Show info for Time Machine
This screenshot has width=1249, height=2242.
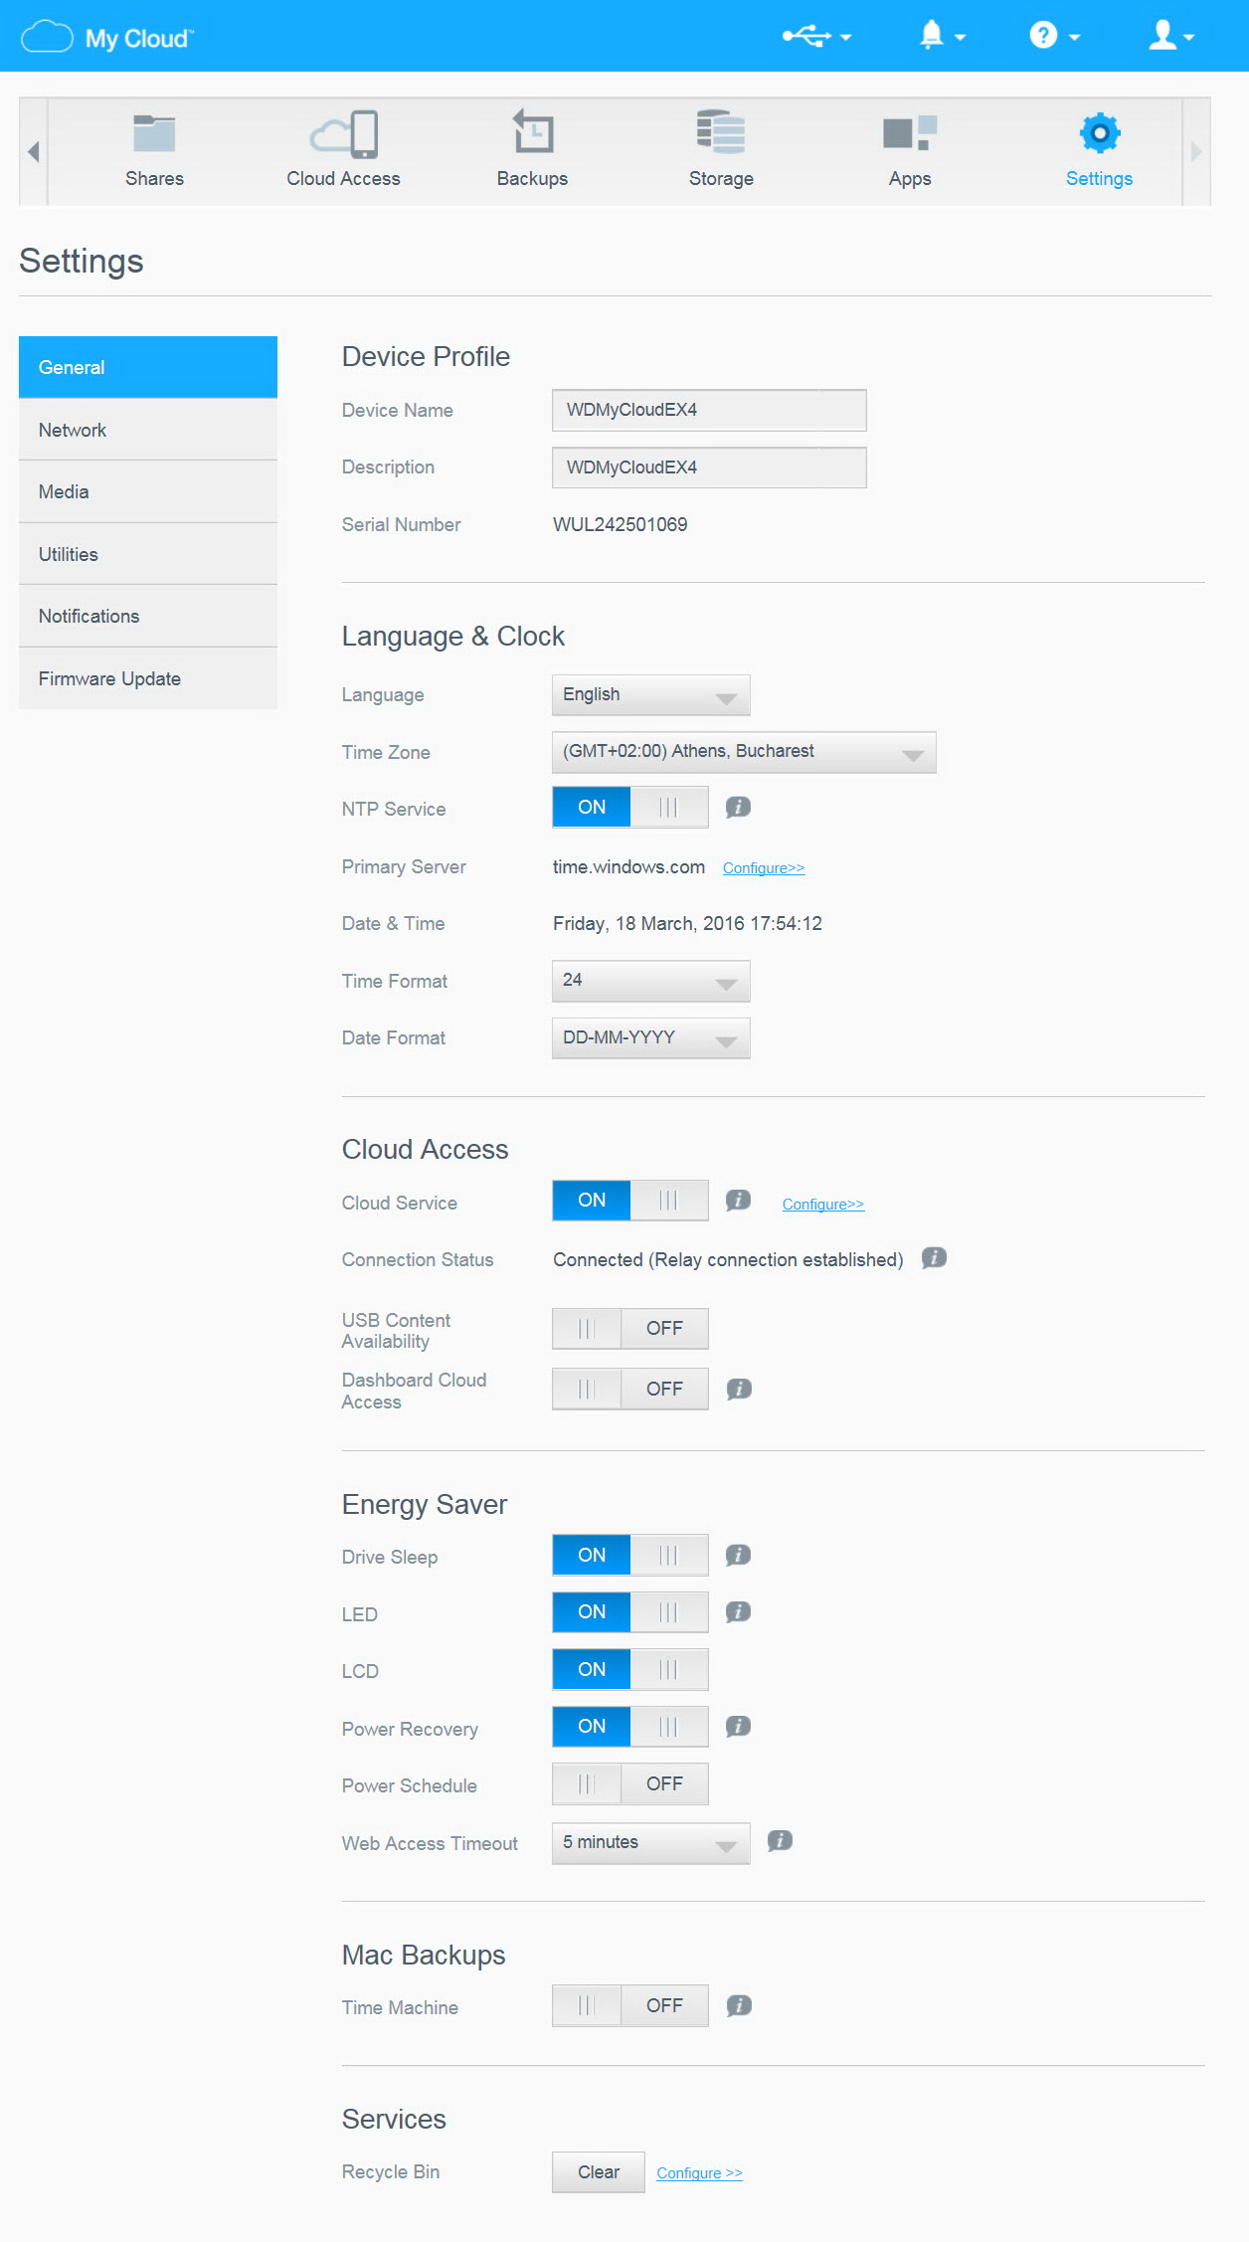(x=739, y=2005)
